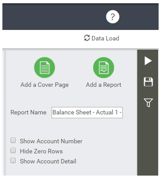161x178 pixels.
Task: Check the Show Account Detail box
Action: [x=13, y=160]
